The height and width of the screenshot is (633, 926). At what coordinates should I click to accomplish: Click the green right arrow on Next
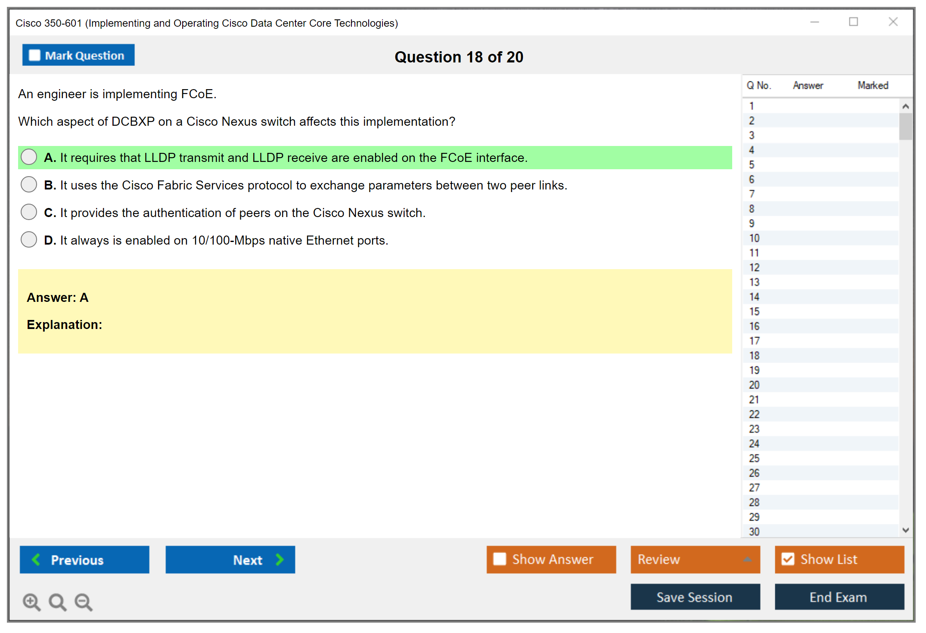tap(280, 559)
